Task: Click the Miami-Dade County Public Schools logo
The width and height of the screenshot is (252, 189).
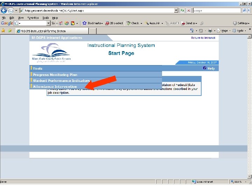Action: pyautogui.click(x=51, y=52)
